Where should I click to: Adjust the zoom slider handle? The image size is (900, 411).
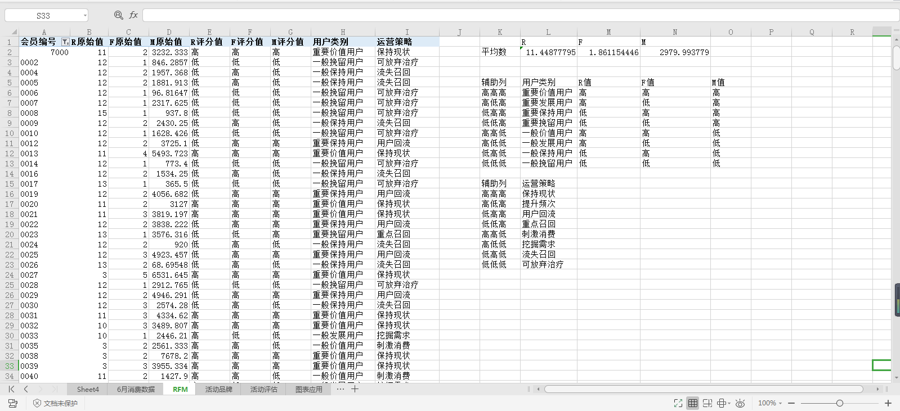(x=840, y=403)
